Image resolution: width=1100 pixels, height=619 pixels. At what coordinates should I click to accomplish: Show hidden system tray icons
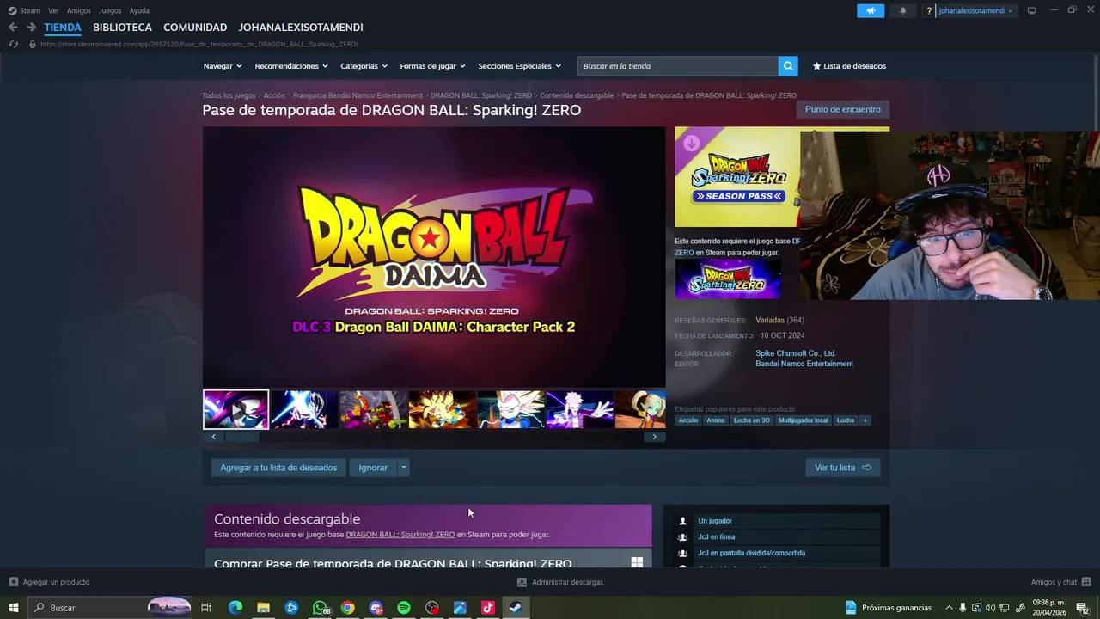tap(949, 608)
